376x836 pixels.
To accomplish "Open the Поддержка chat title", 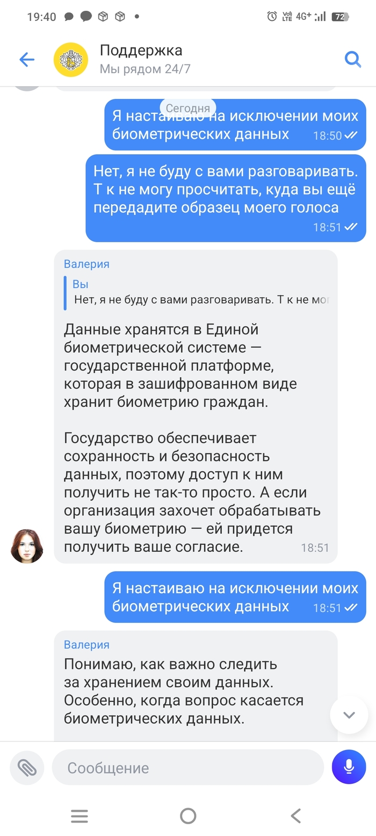I will [141, 51].
